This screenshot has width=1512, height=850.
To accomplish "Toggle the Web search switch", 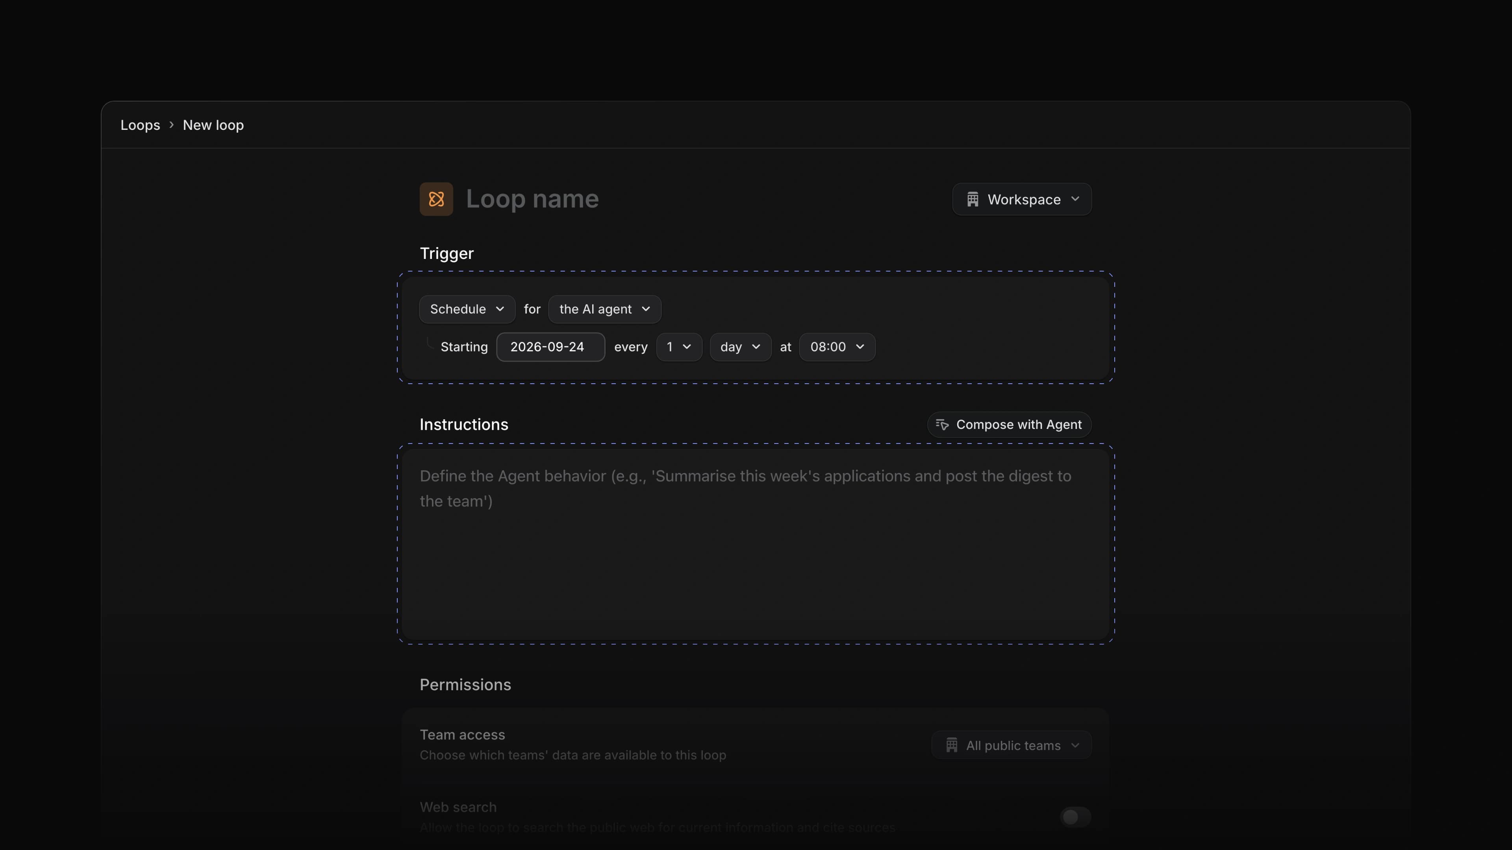I will (1075, 817).
